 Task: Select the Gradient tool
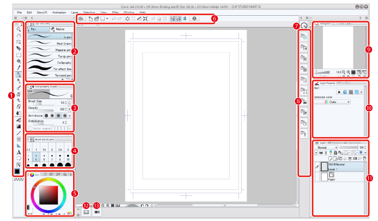pos(19,126)
